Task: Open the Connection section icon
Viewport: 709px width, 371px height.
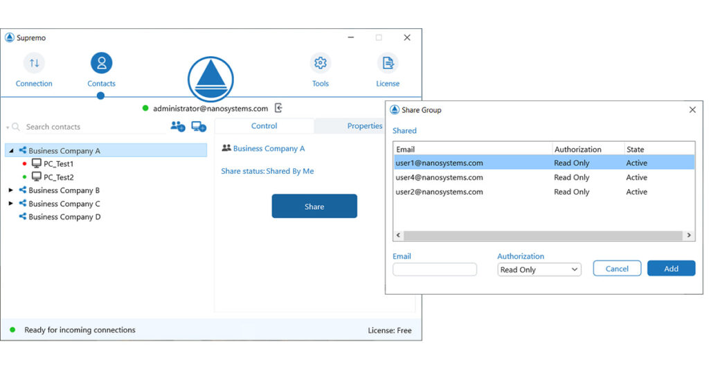Action: coord(34,64)
